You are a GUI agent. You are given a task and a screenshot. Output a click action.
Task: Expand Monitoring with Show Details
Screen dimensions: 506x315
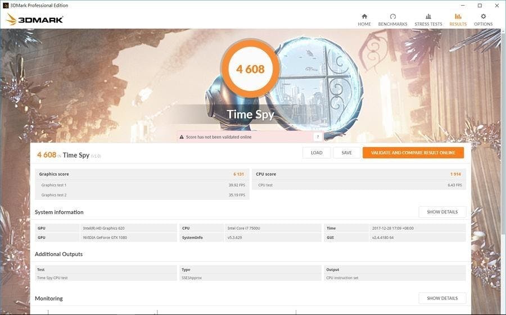[x=442, y=298]
